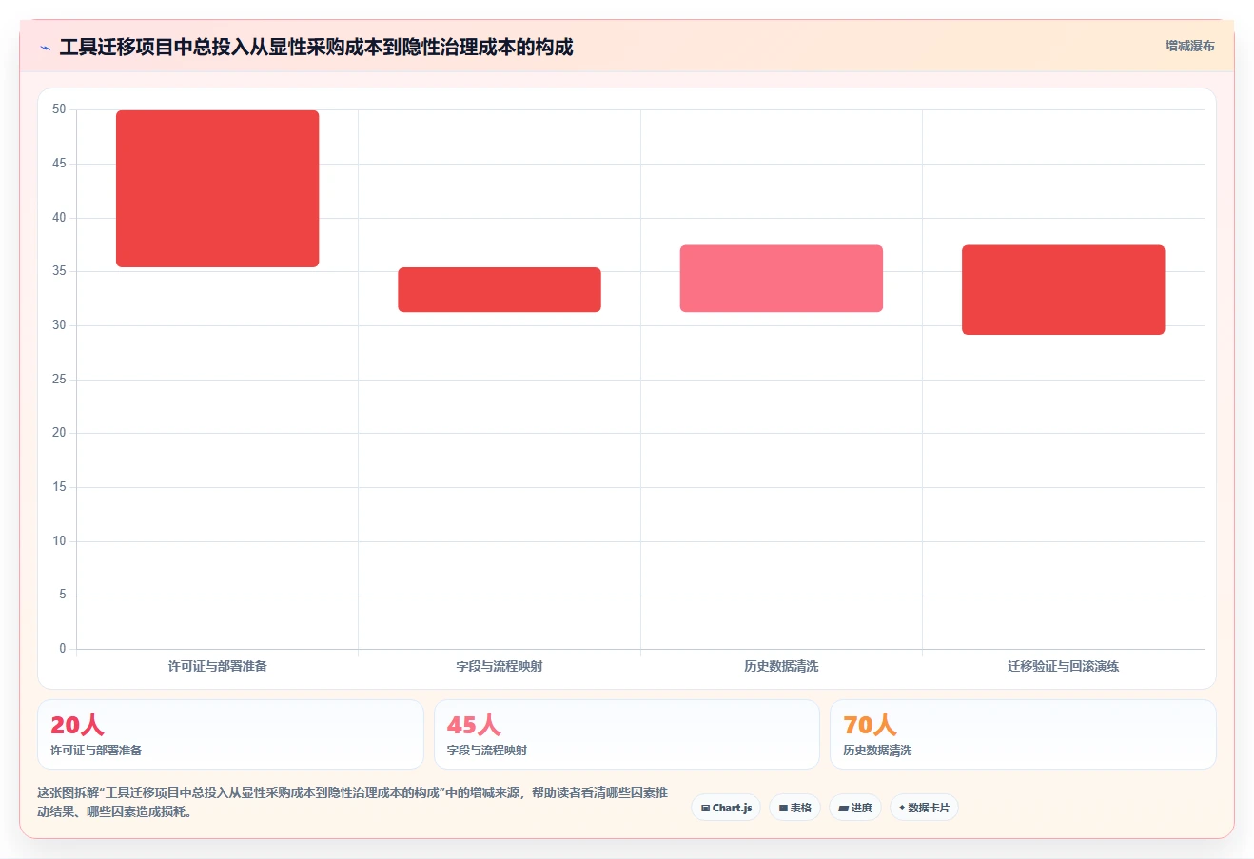Viewport: 1254px width, 859px height.
Task: Click x-axis label 许可证与部署准备
Action: pos(218,666)
